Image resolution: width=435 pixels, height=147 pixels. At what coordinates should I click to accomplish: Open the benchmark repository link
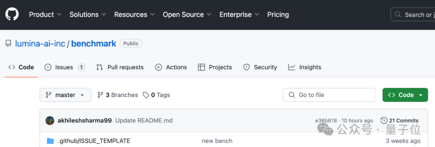[x=94, y=43]
